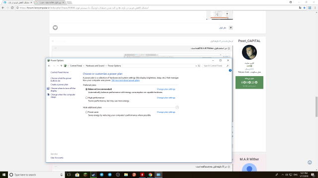The height and width of the screenshot is (178, 318).
Task: Collapse the Hide additional plans section
Action: [177, 108]
